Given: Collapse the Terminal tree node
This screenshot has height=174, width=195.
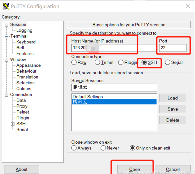Looking at the screenshot, I should (6, 36).
